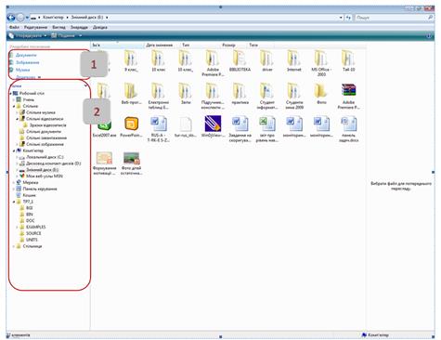
Task: Select Спільні документи in folder tree
Action: click(44, 132)
